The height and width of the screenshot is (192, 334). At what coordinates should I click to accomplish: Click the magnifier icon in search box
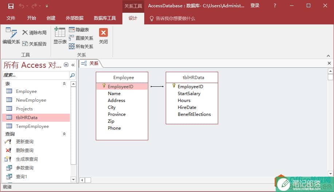click(x=72, y=75)
